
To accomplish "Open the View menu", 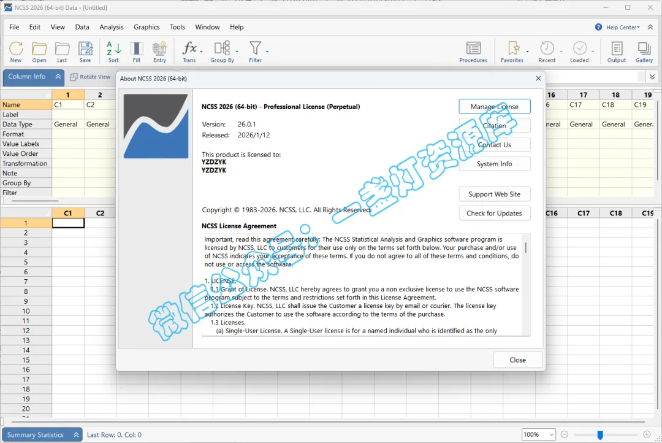I will pos(58,27).
